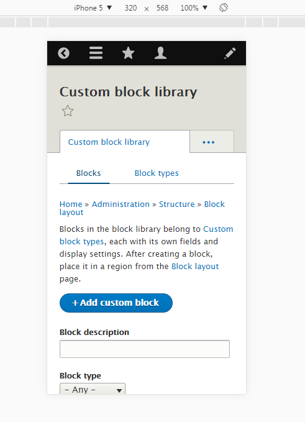Open the hamburger Manage menu icon
The image size is (305, 422).
(x=96, y=53)
